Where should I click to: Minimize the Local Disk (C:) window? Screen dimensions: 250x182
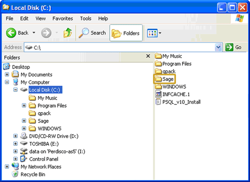pyautogui.click(x=221, y=7)
